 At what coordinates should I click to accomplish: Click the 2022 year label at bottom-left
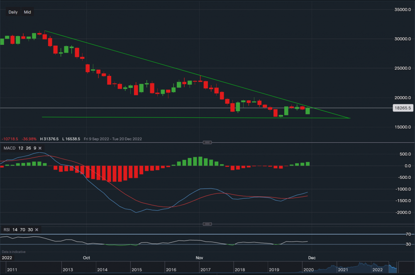pos(7,258)
